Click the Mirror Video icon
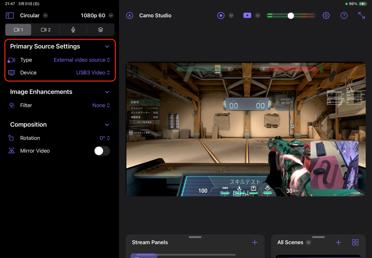The width and height of the screenshot is (372, 258). pyautogui.click(x=11, y=151)
